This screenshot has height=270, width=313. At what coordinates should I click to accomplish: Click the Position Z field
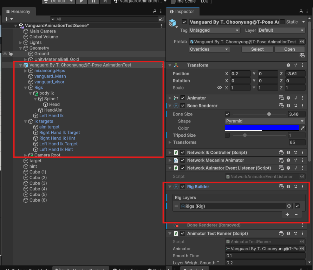[x=295, y=74]
